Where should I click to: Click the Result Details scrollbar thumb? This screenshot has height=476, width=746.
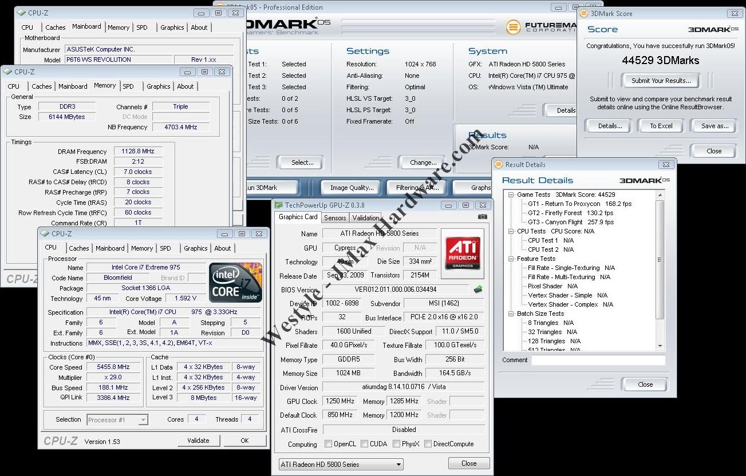click(660, 259)
